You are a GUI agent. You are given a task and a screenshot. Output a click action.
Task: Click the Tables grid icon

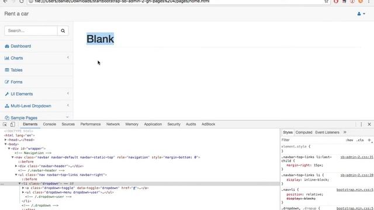click(6, 70)
